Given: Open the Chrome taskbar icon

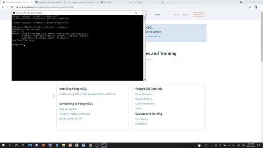Looking at the screenshot, I should click(x=90, y=145).
